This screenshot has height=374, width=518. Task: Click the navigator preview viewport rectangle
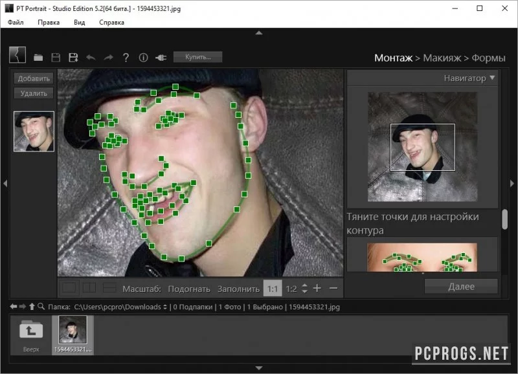pyautogui.click(x=423, y=148)
